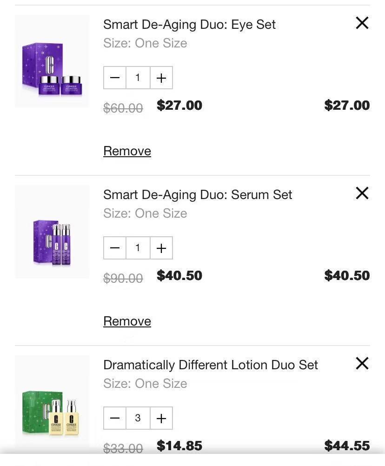Open Dramatically Different Lotion Duo Set title
385x466 pixels.
pos(210,365)
